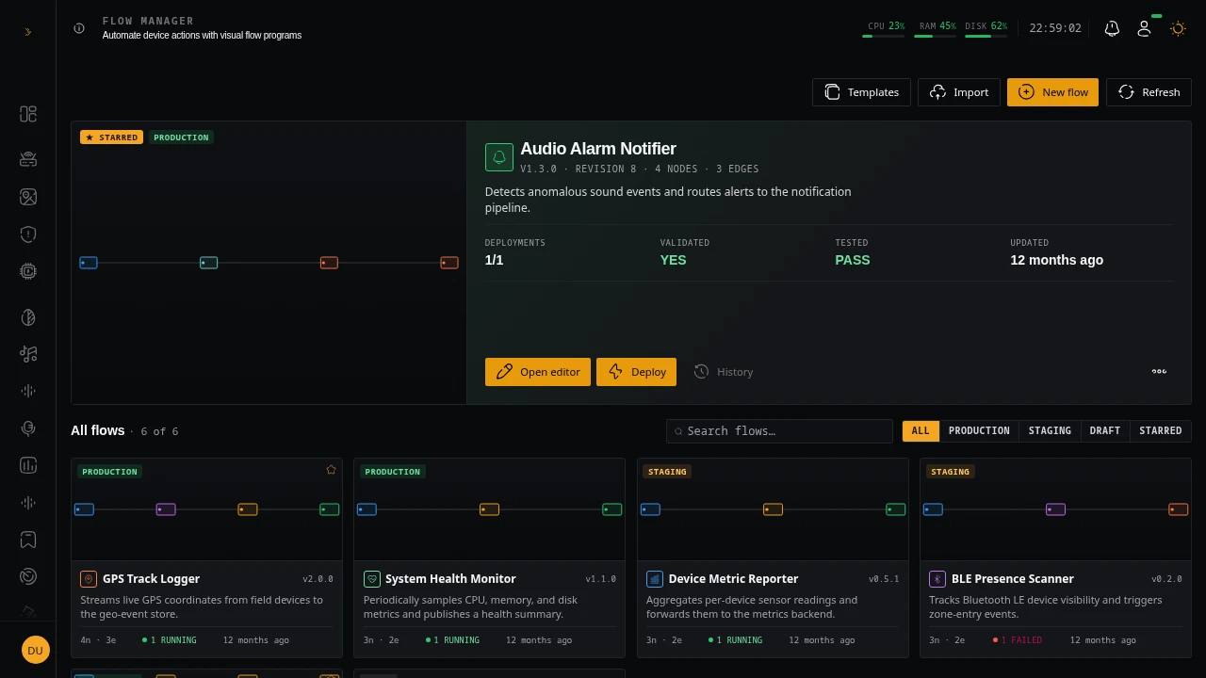Image resolution: width=1206 pixels, height=678 pixels.
Task: Filter flows by DRAFT tab
Action: (1105, 430)
